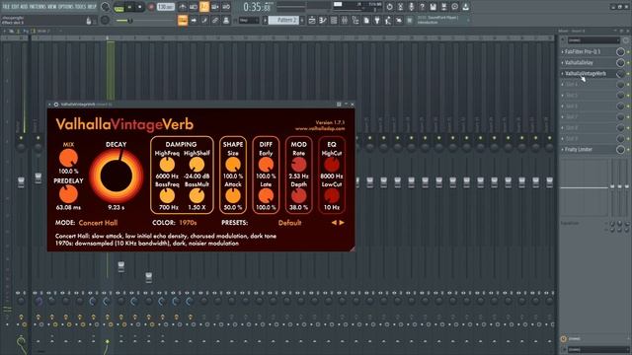Adjust the HighFreq damping knob

[167, 165]
